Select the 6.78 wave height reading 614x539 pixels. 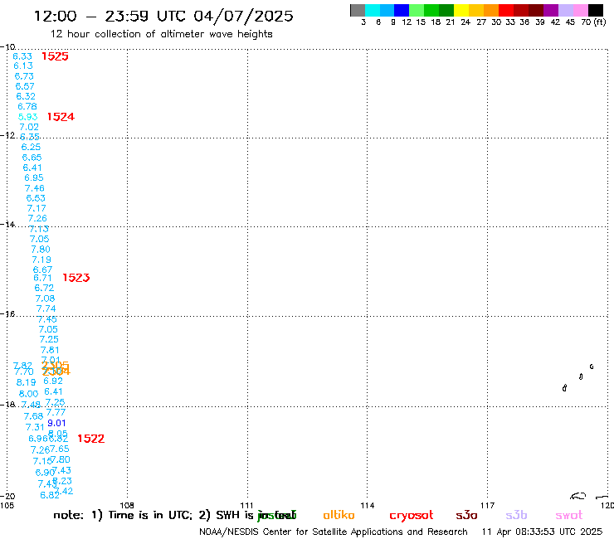tap(27, 106)
